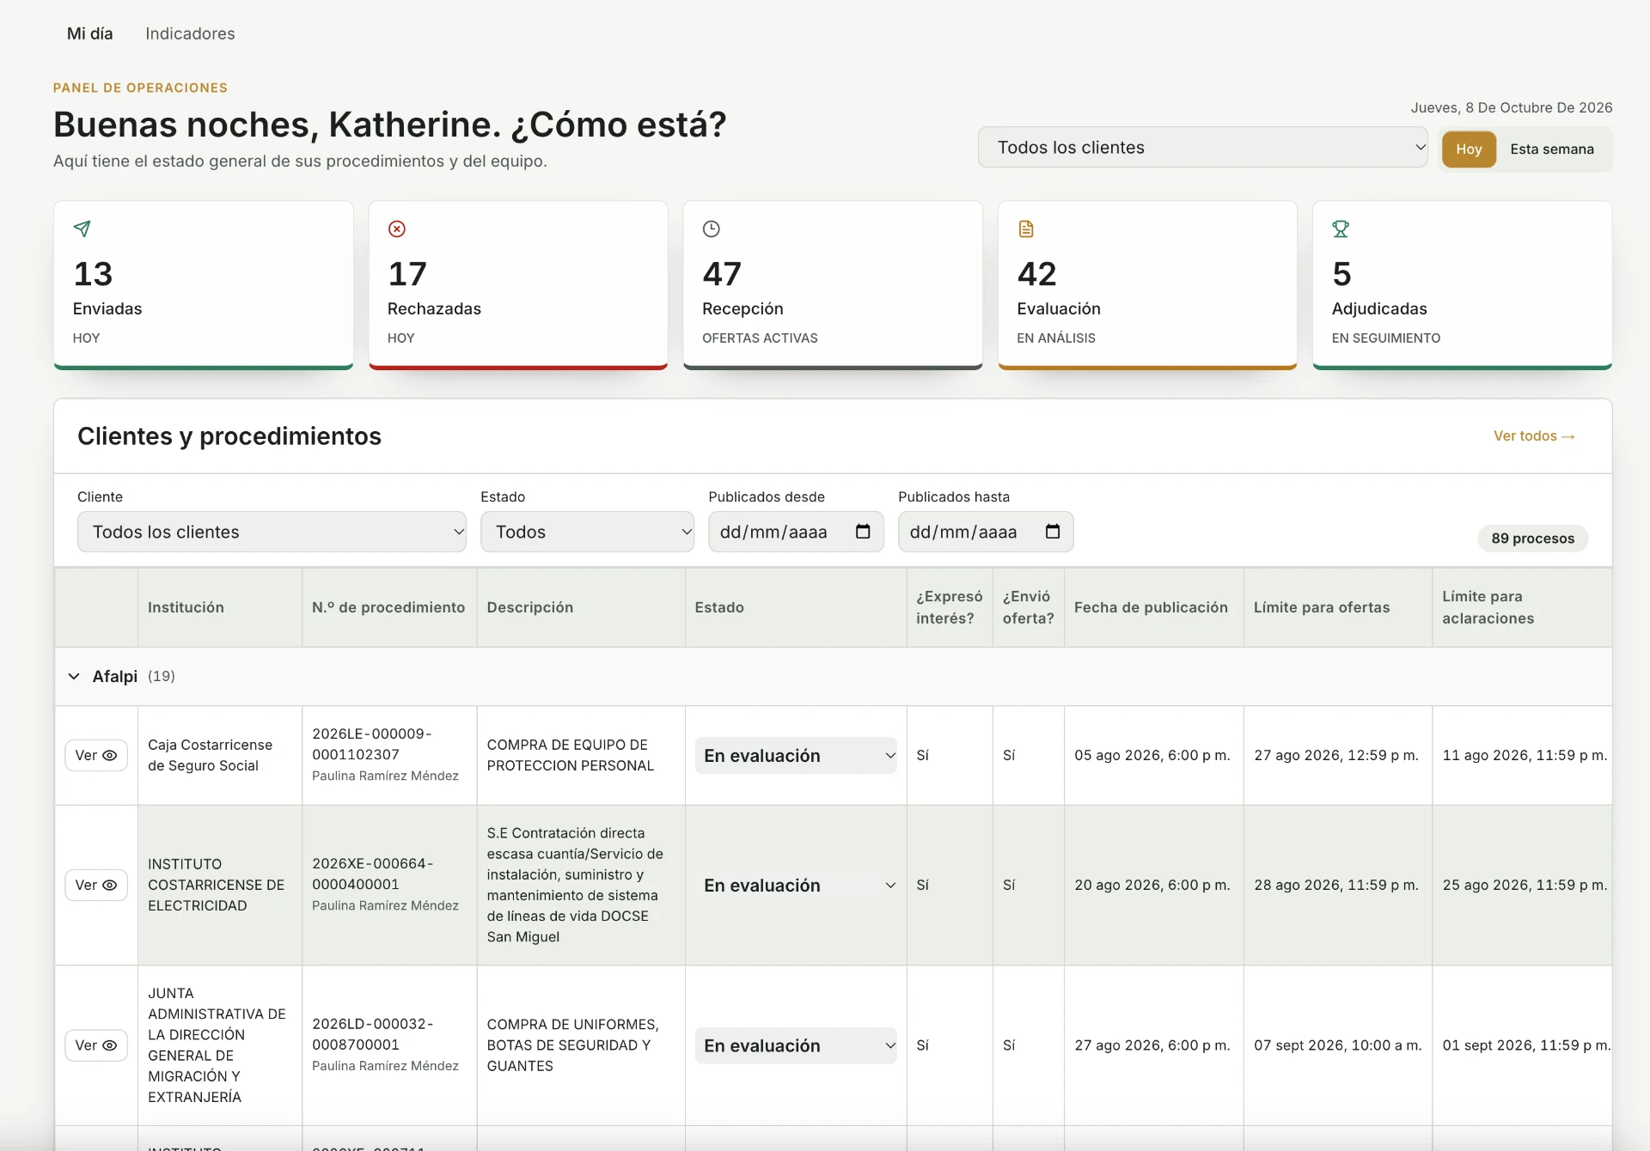Click the clock icon on Recepción card
Screen dimensions: 1650x1151
[712, 228]
